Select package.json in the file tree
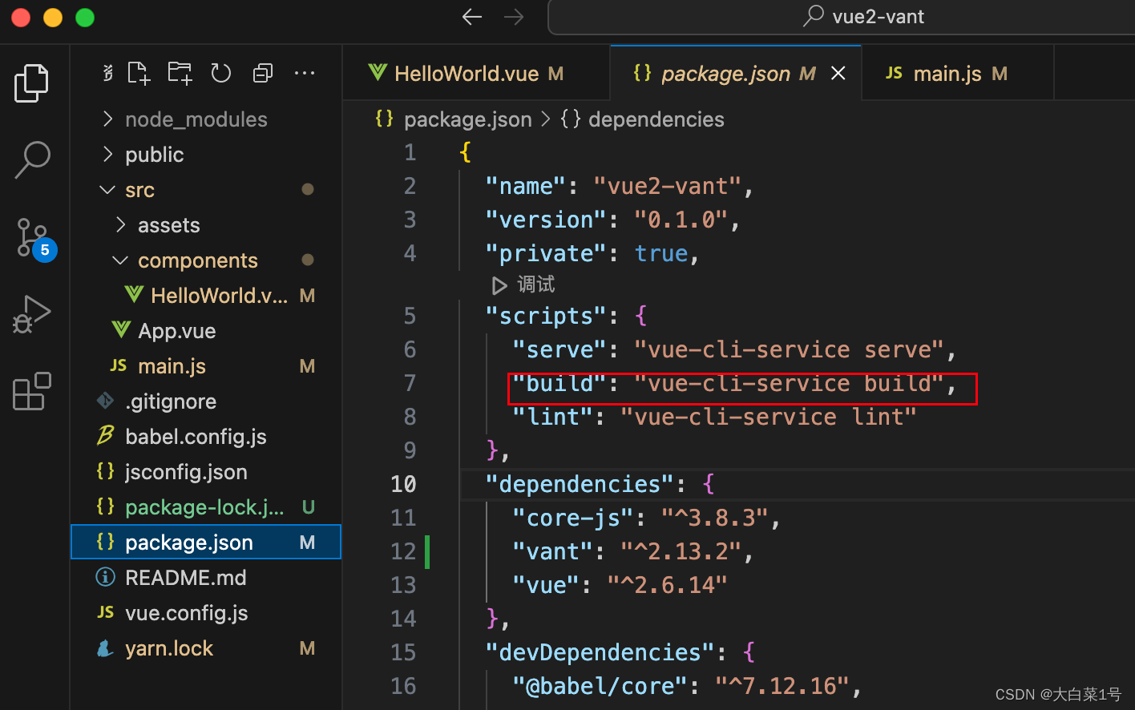The width and height of the screenshot is (1135, 710). click(x=206, y=543)
